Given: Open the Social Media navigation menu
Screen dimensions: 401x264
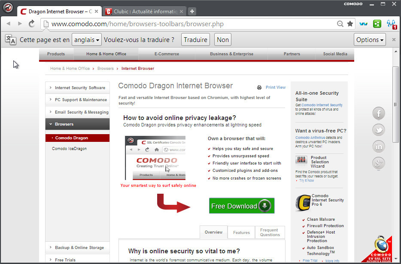Looking at the screenshot, I should tap(335, 54).
